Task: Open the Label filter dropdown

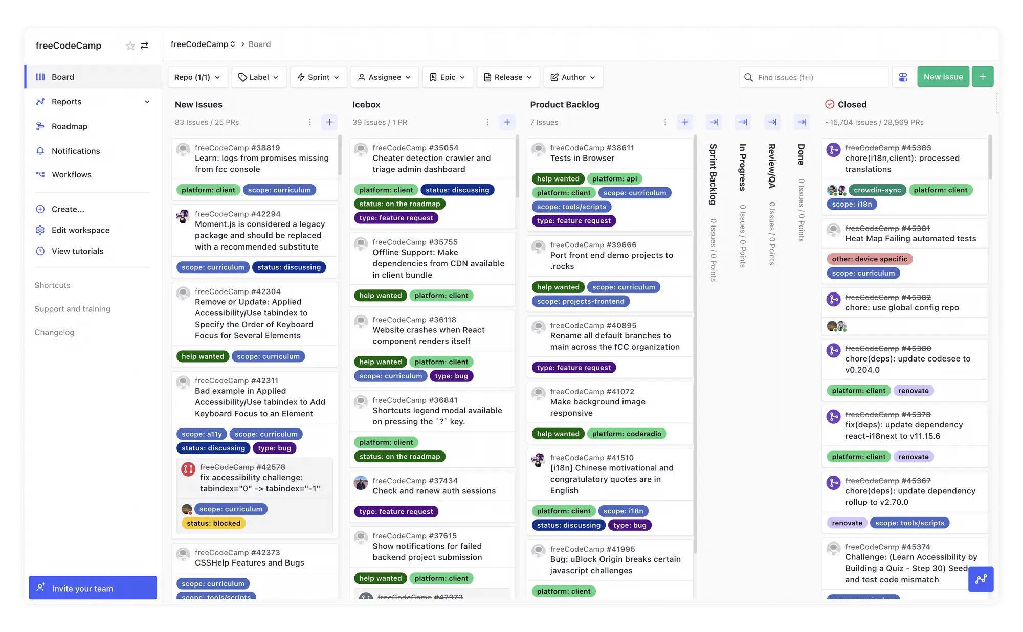Action: (x=259, y=77)
